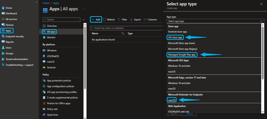Click the Home icon in left navigation

[3, 8]
